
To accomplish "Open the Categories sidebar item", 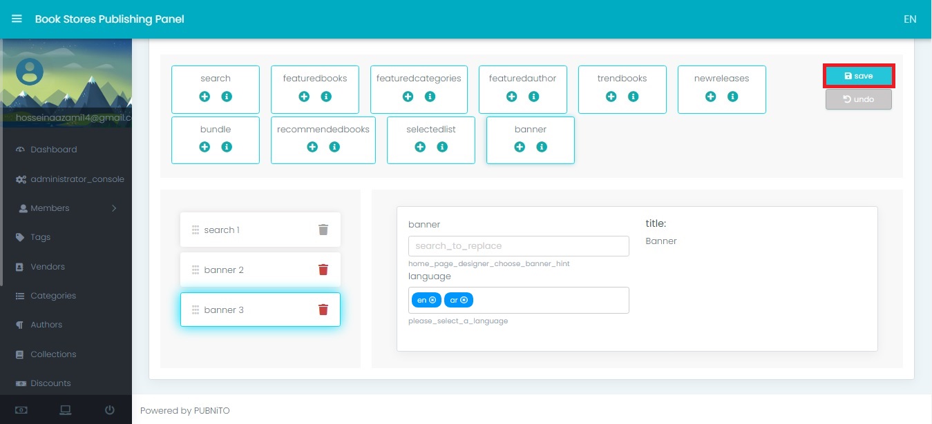I will [x=53, y=296].
